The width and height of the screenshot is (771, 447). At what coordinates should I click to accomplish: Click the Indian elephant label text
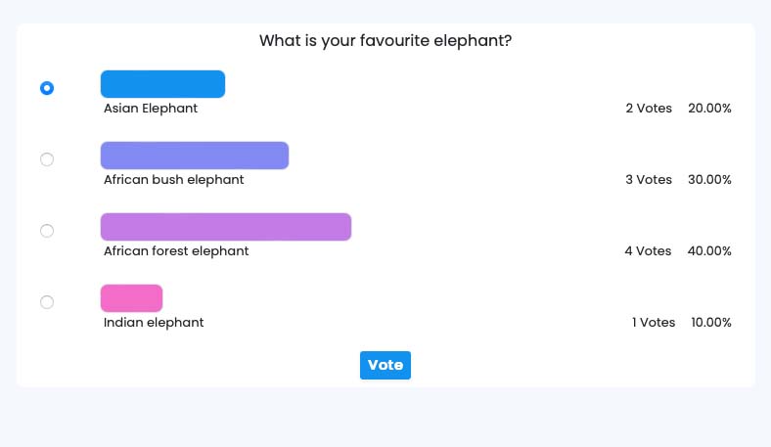click(x=154, y=323)
